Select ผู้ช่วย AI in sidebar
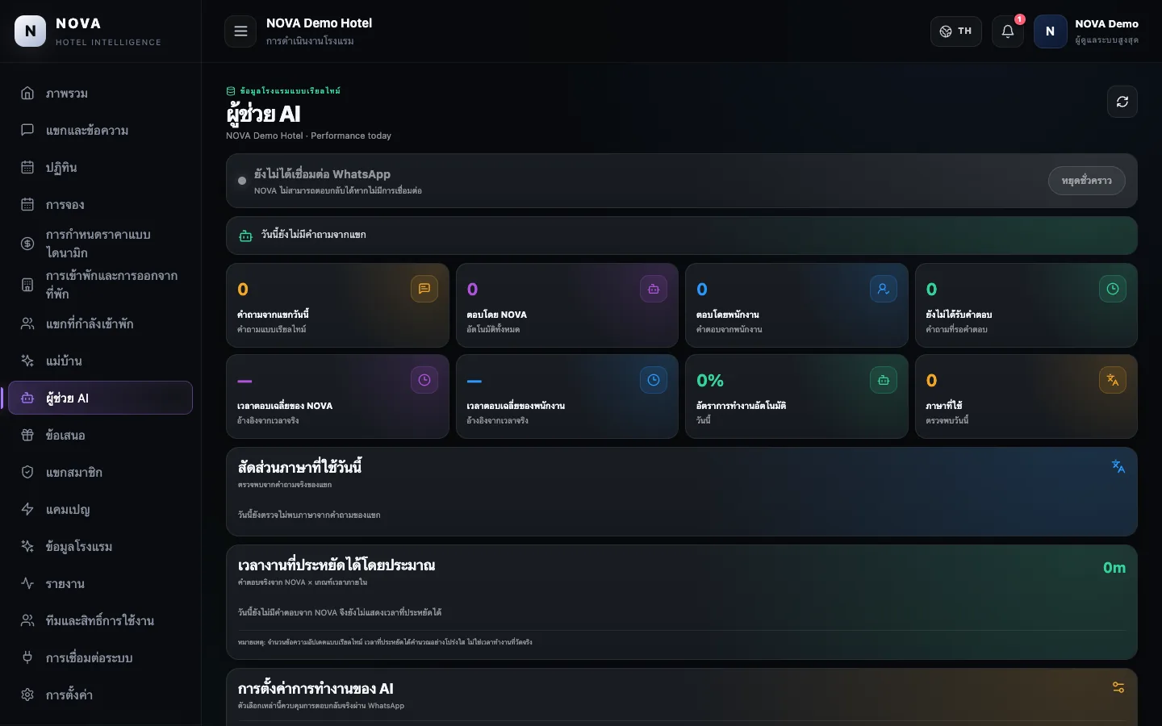The height and width of the screenshot is (726, 1162). pyautogui.click(x=100, y=398)
